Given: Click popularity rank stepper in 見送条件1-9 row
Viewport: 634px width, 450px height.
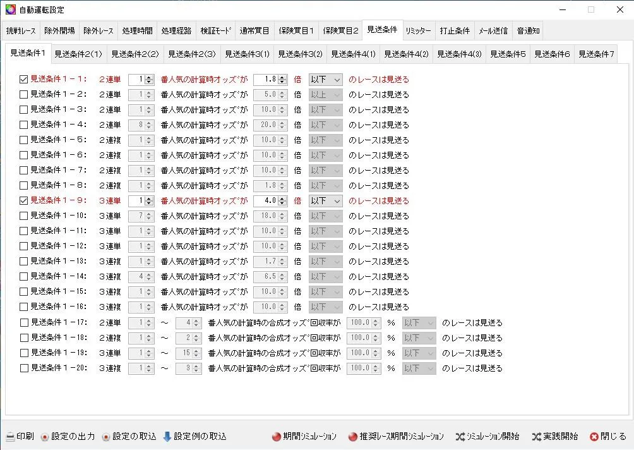Looking at the screenshot, I should click(x=149, y=201).
